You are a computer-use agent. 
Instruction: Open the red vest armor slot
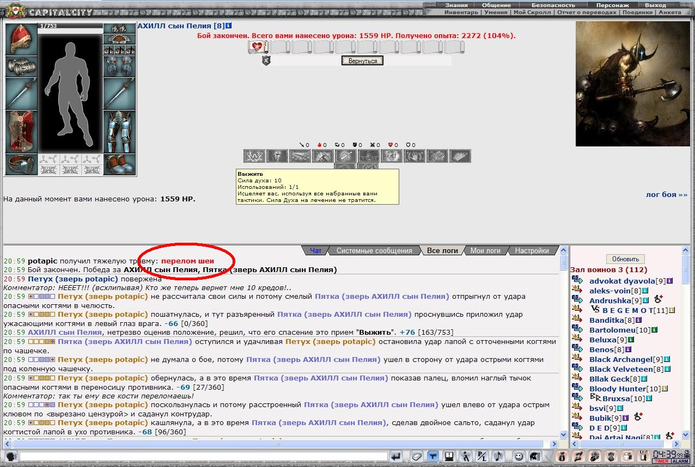pyautogui.click(x=21, y=132)
